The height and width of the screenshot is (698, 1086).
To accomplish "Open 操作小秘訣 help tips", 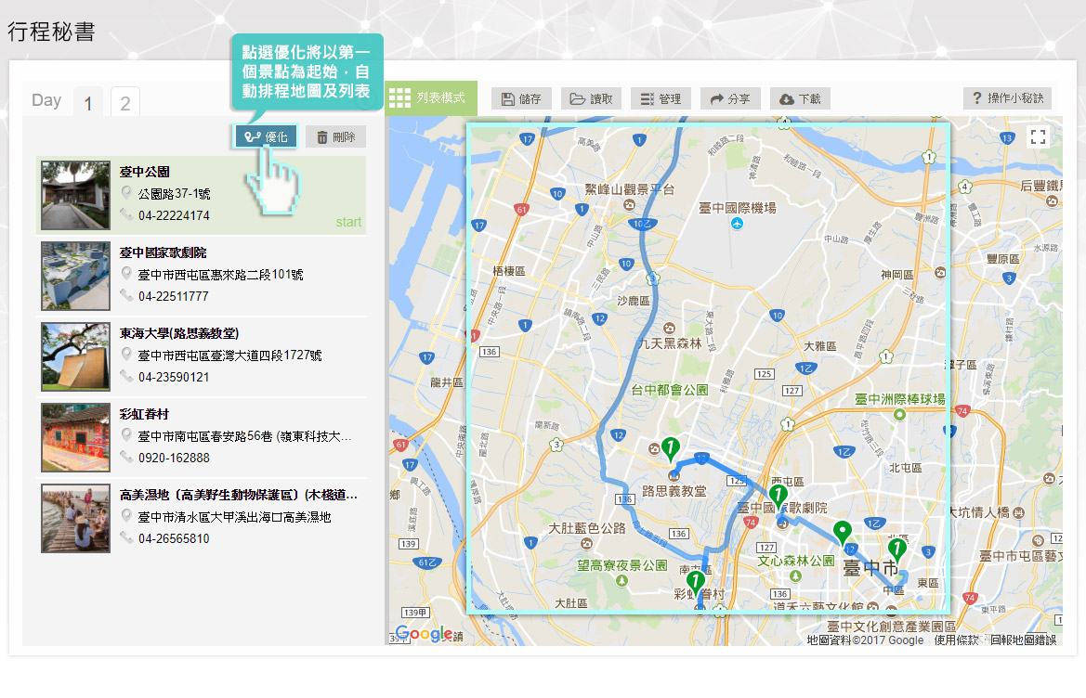I will click(x=1007, y=98).
